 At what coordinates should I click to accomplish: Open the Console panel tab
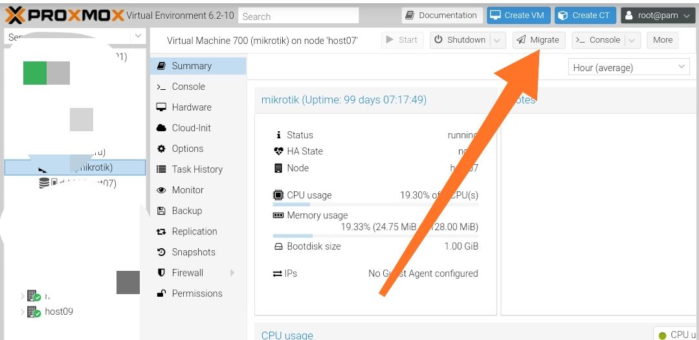[199, 87]
